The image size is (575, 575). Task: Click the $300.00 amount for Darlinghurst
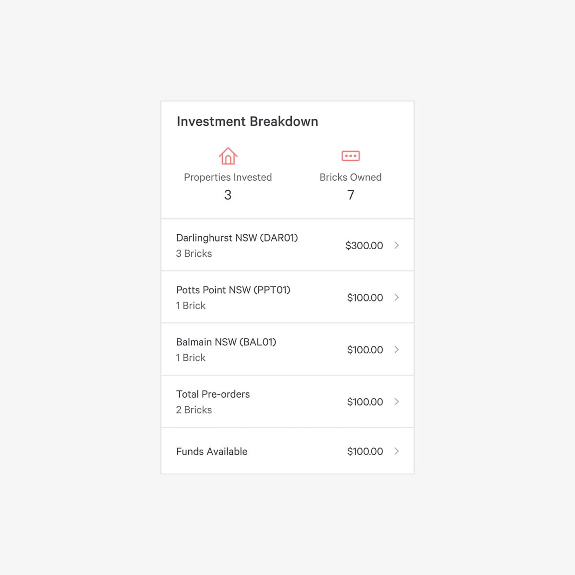point(364,245)
